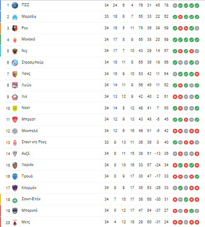Image resolution: width=205 pixels, height=227 pixels.
Task: Select the Ρεν club badge
Action: 15,28
